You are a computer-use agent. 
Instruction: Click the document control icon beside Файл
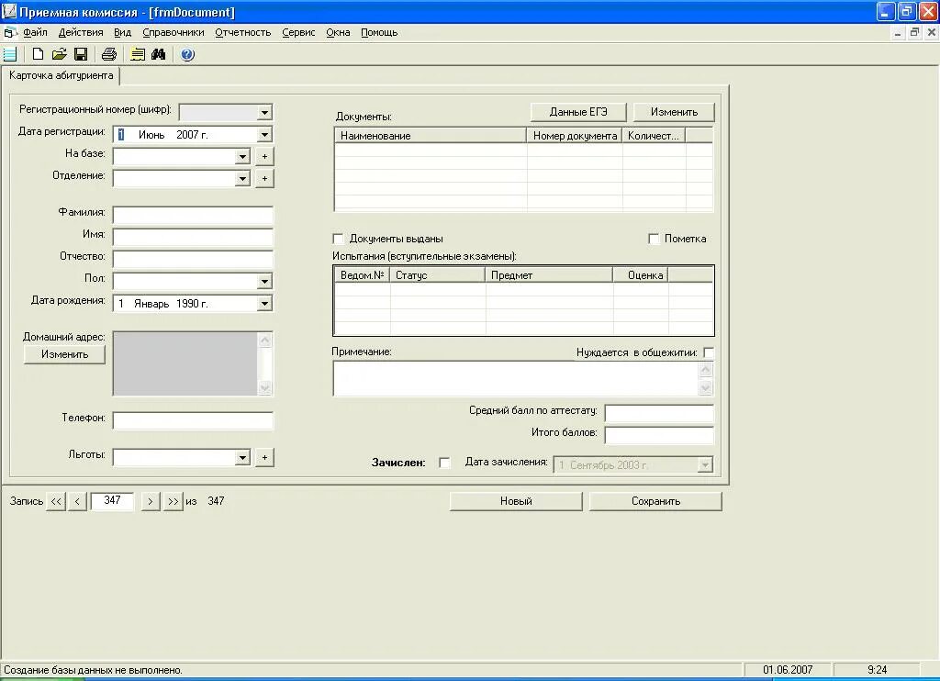(9, 32)
